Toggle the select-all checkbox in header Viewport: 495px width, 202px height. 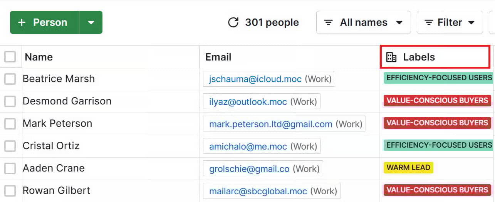pos(10,57)
